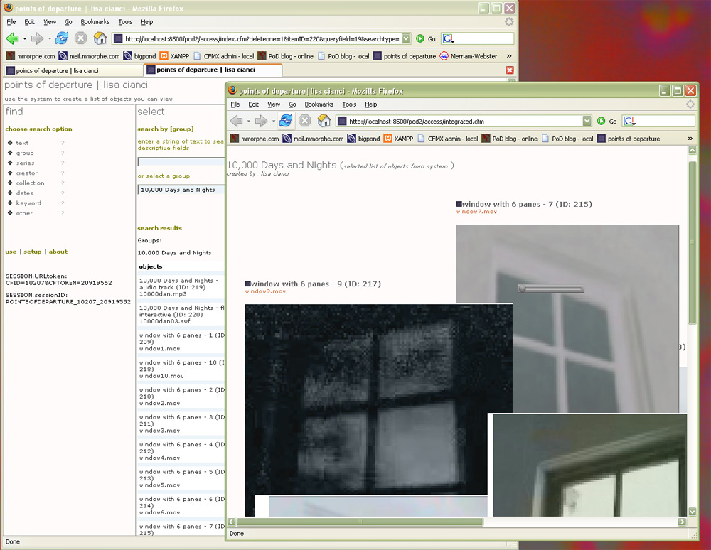Open XAMPP bookmark in front window
This screenshot has width=711, height=550.
pyautogui.click(x=400, y=139)
